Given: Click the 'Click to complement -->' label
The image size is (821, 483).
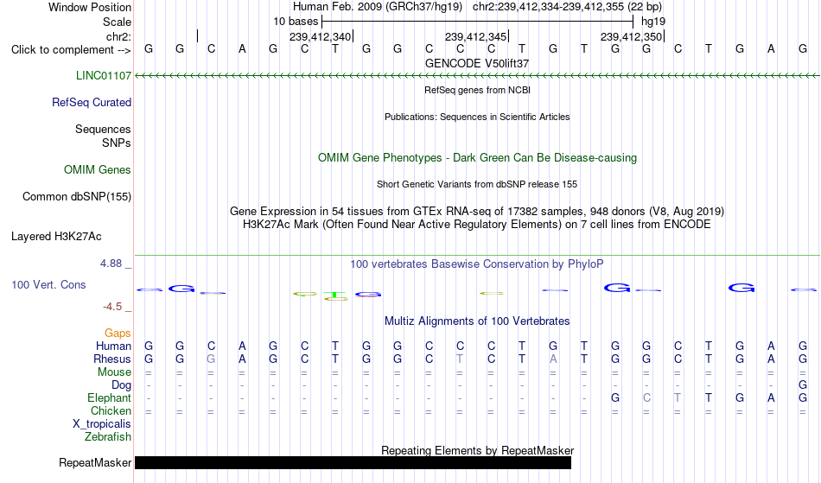Looking at the screenshot, I should point(71,50).
